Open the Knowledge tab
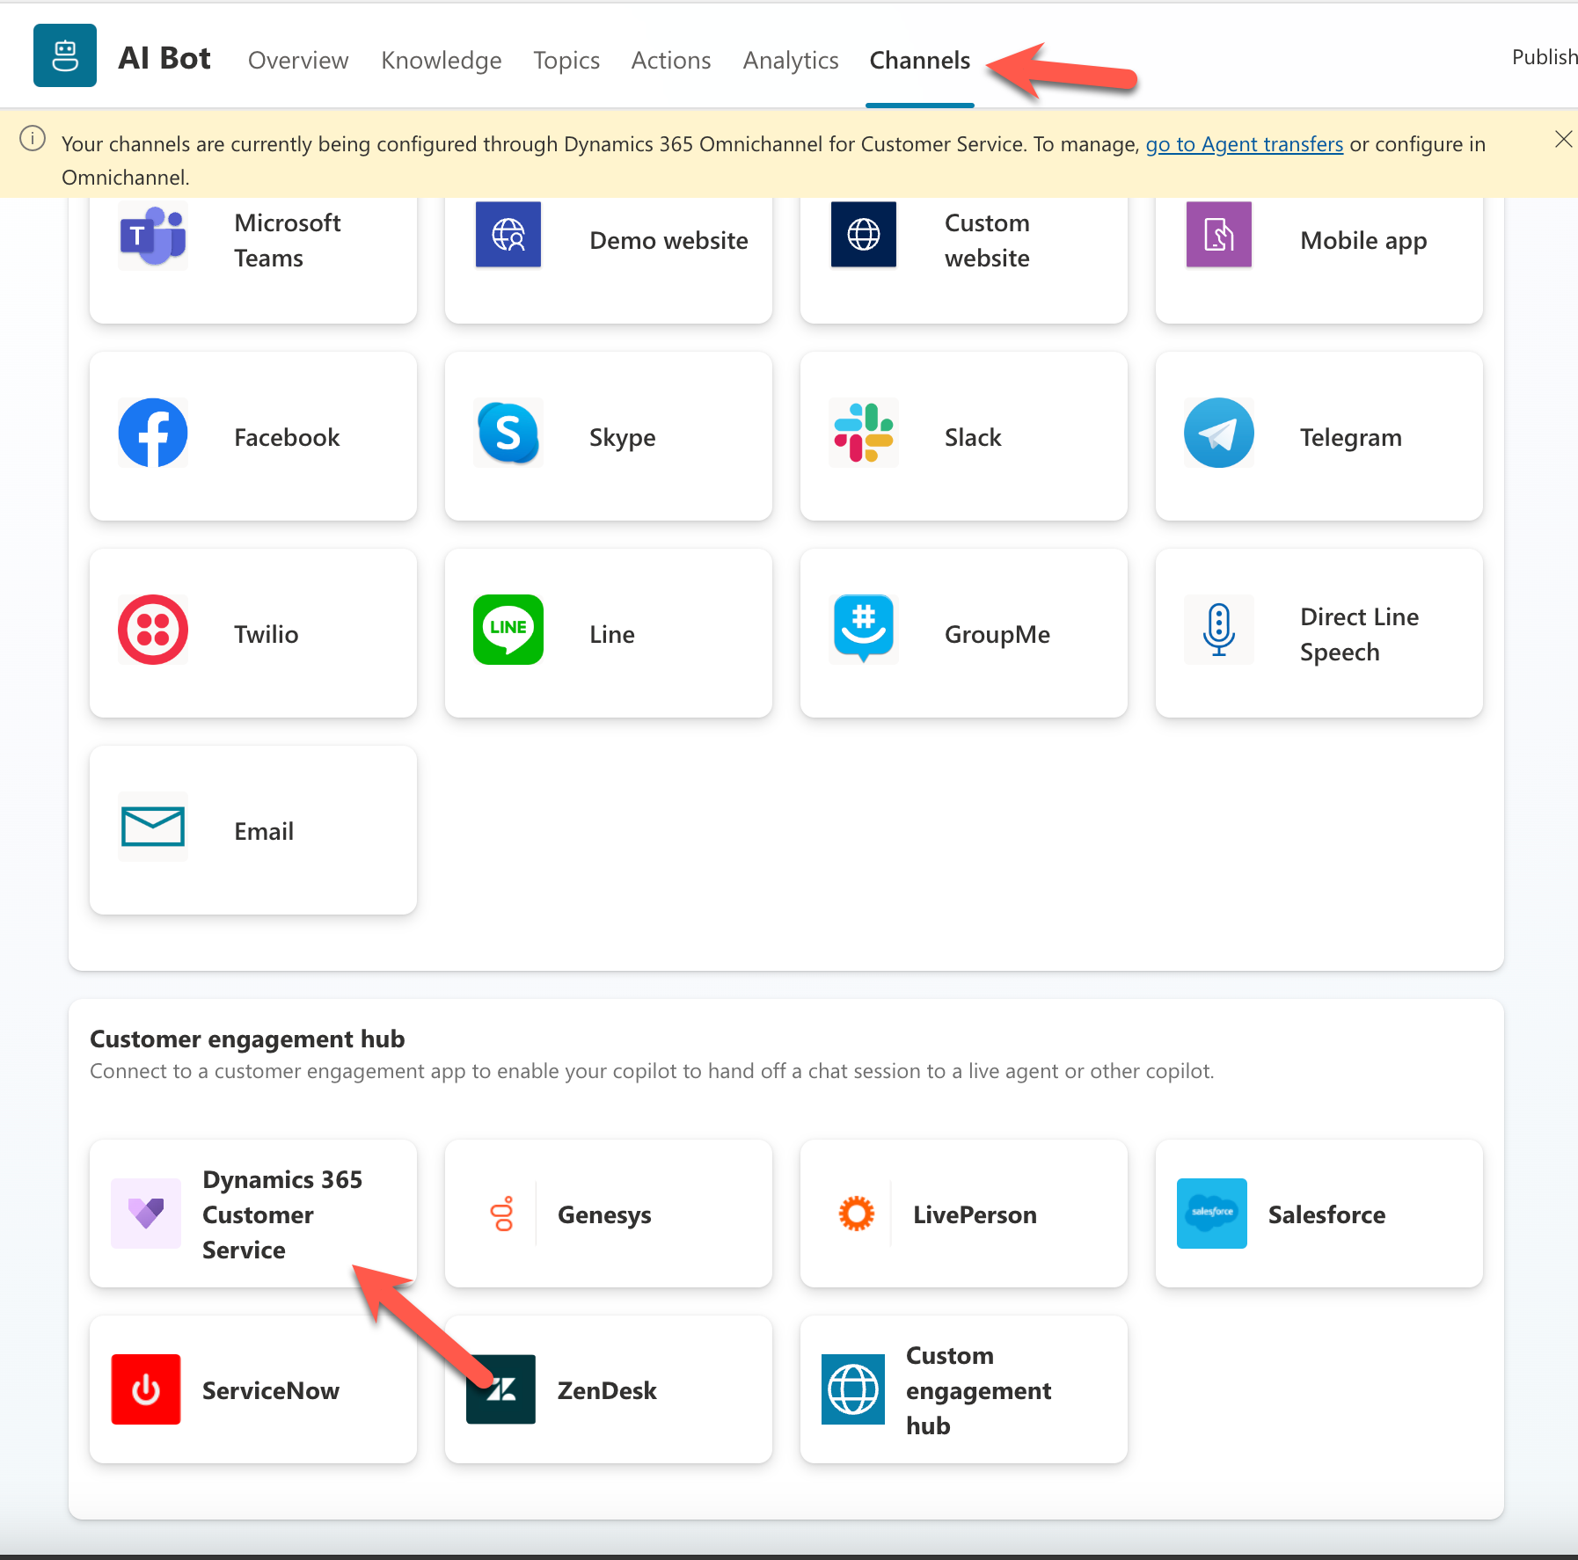This screenshot has height=1560, width=1578. 442,60
